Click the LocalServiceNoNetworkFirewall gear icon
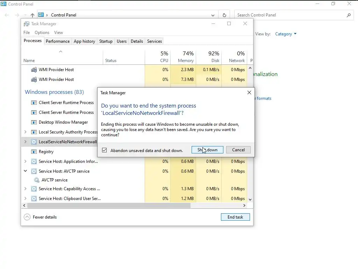Image resolution: width=358 pixels, height=269 pixels. pos(34,142)
